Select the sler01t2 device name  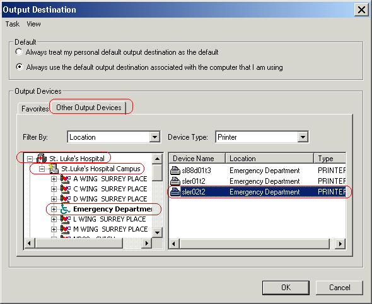(194, 181)
